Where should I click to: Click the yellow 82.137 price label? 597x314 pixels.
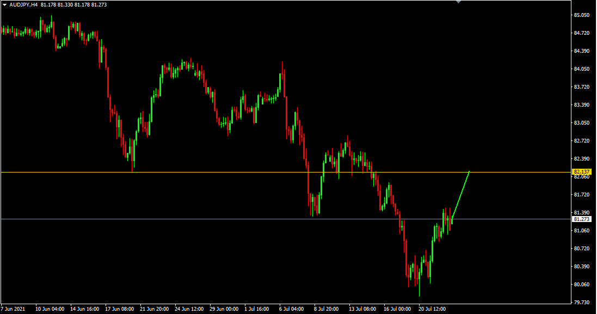click(x=582, y=172)
